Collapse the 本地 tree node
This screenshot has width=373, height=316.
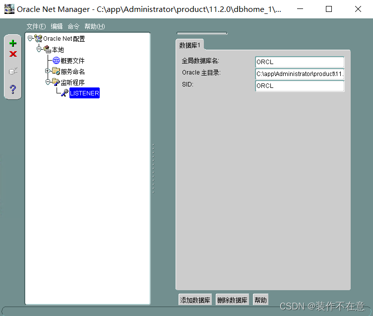[x=39, y=49]
